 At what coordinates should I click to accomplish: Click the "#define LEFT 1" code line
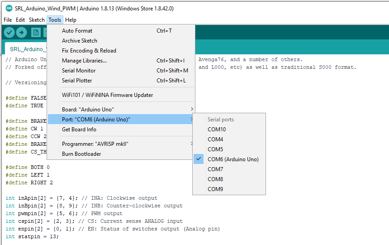tap(28, 175)
